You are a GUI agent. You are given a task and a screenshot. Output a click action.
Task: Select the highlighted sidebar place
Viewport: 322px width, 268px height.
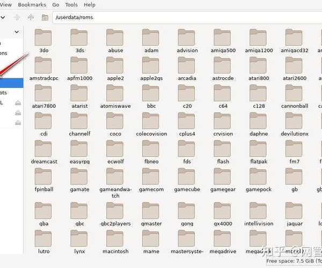(11, 83)
